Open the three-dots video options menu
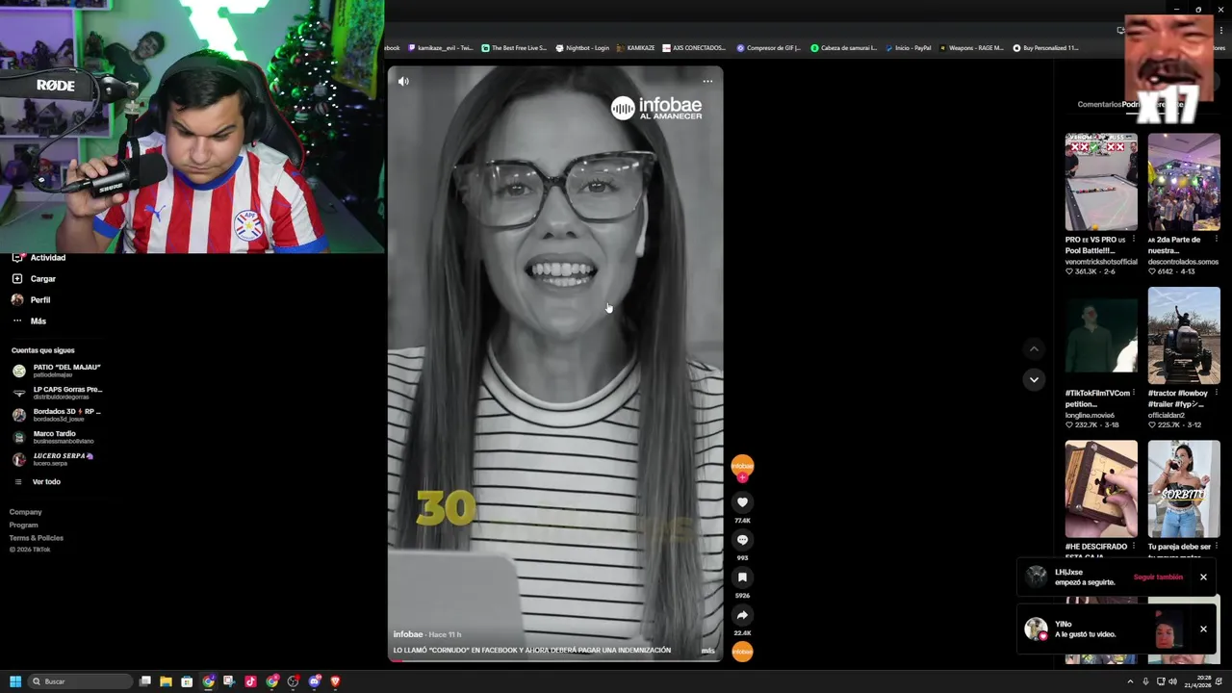The image size is (1232, 693). (707, 82)
